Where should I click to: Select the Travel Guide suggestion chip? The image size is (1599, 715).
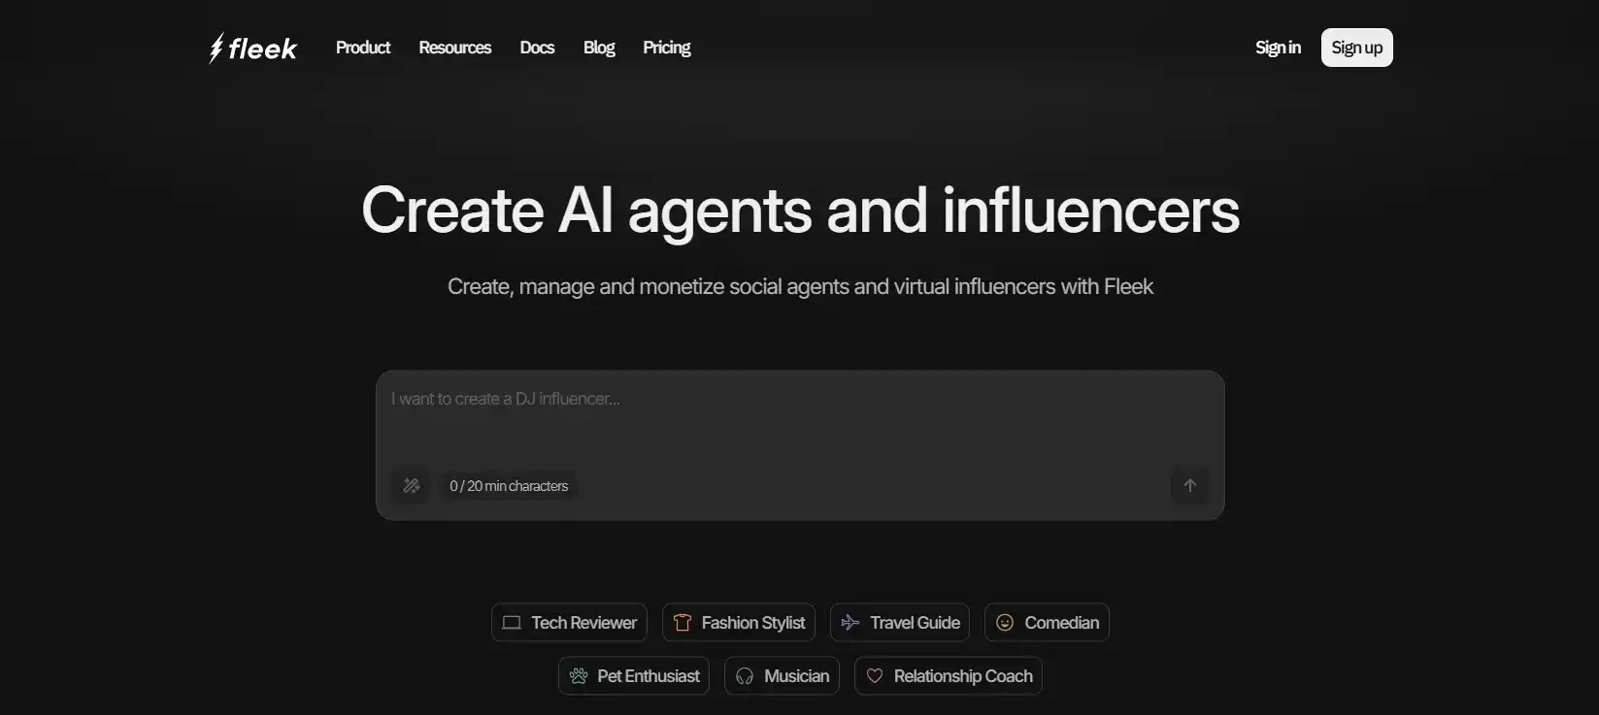click(x=900, y=623)
